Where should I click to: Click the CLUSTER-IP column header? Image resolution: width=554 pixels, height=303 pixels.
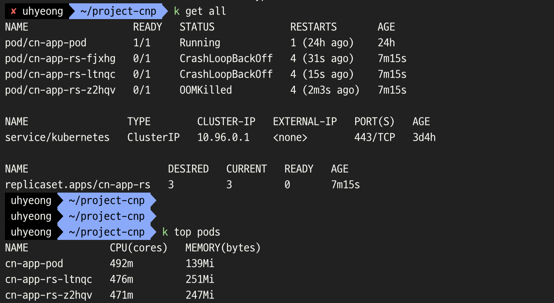(226, 122)
